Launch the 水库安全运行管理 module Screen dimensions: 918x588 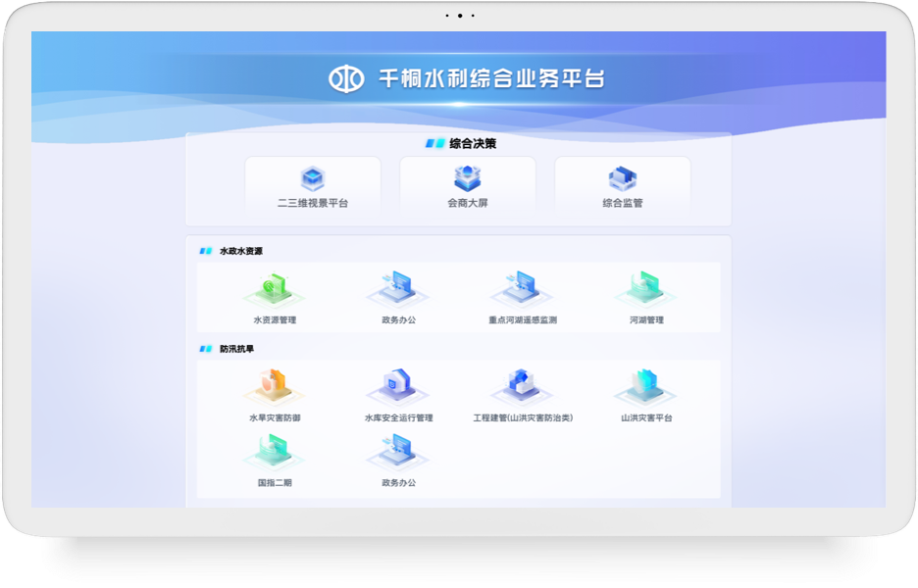click(x=399, y=395)
